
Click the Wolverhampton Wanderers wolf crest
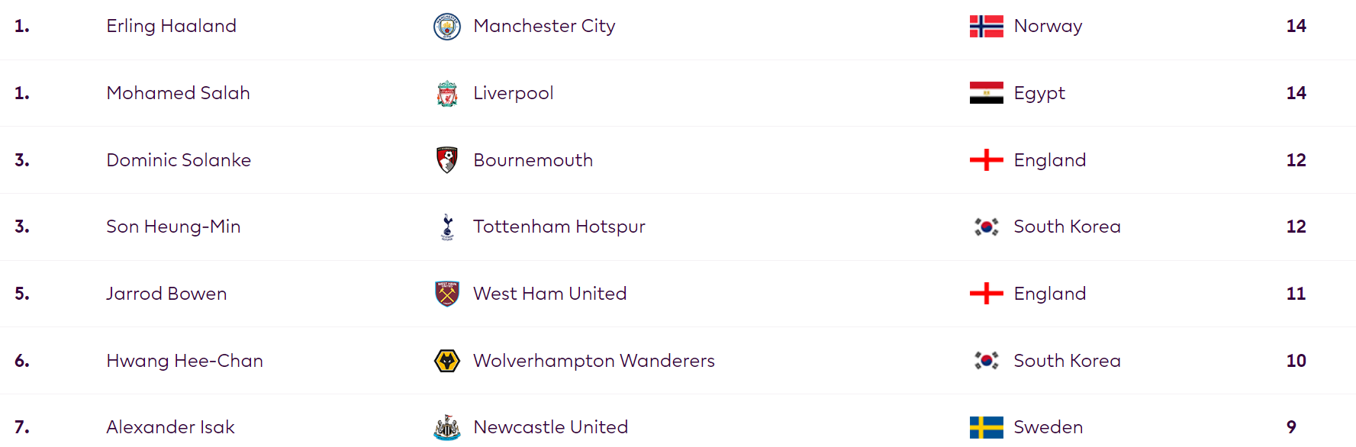coord(447,361)
